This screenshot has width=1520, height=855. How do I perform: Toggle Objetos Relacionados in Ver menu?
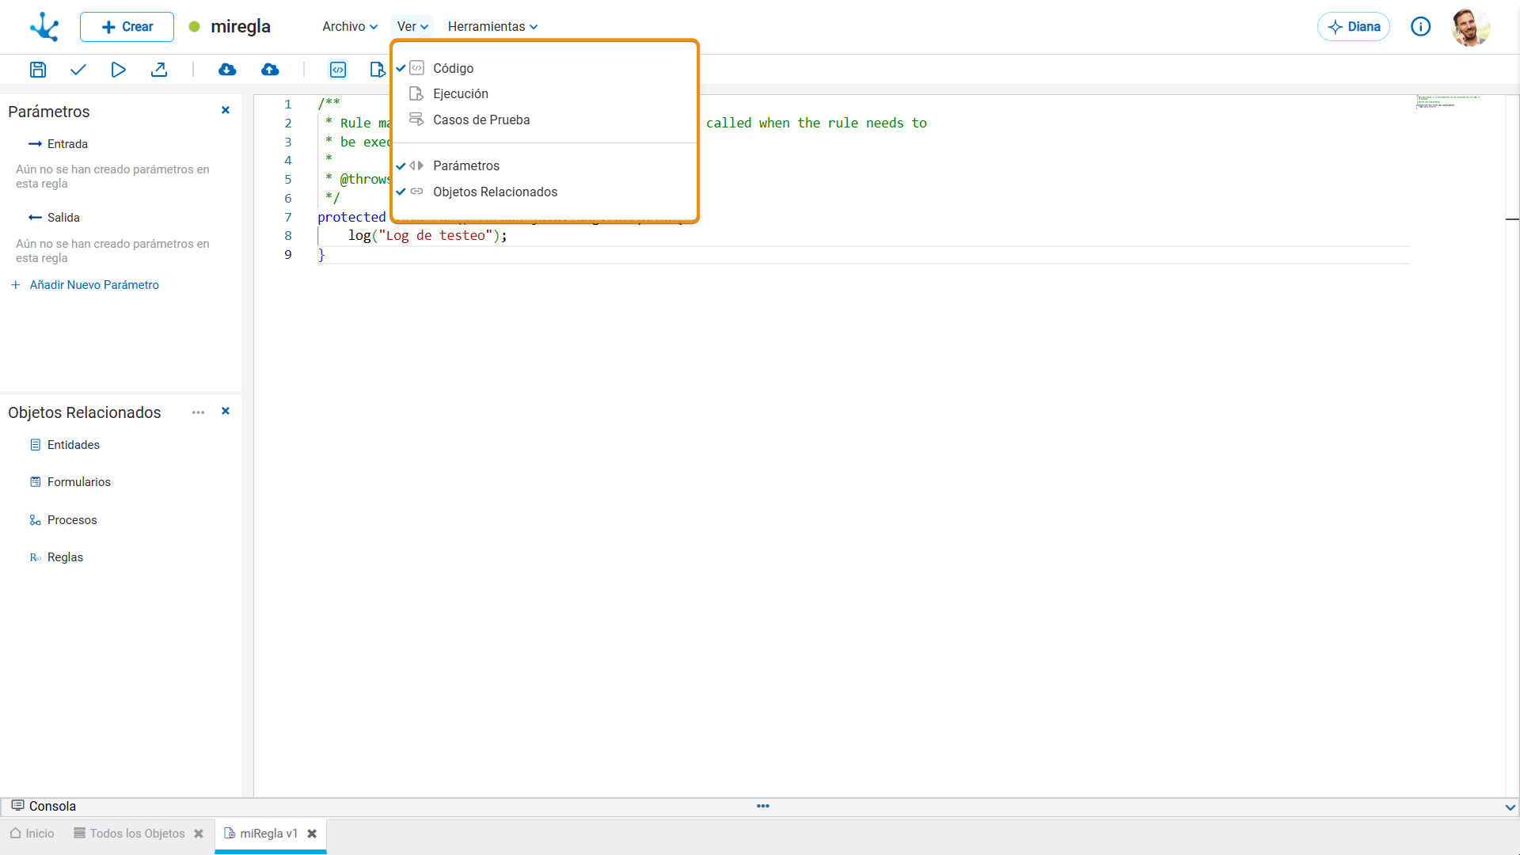(x=495, y=192)
